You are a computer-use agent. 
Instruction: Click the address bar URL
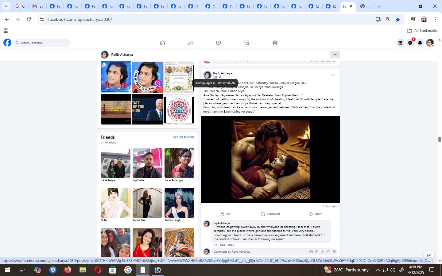(x=80, y=19)
